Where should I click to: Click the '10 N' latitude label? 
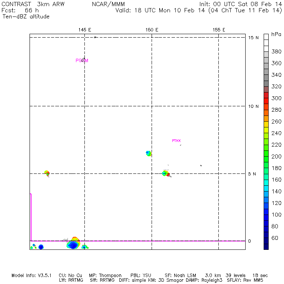click(x=253, y=106)
